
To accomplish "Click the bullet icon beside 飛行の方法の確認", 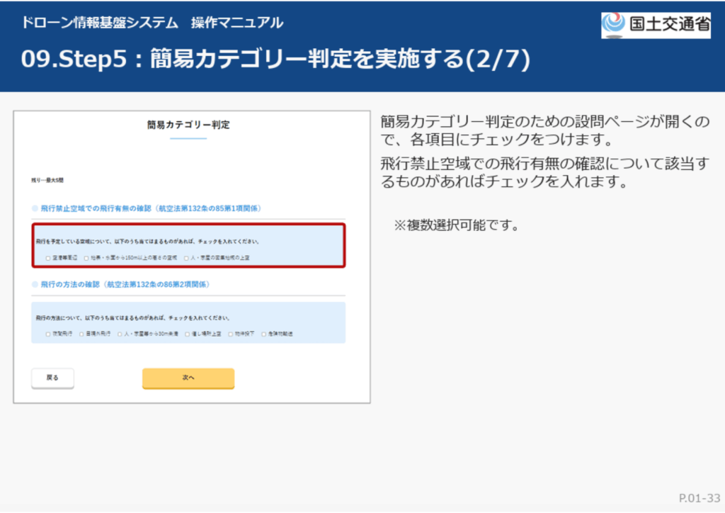I will (x=35, y=283).
